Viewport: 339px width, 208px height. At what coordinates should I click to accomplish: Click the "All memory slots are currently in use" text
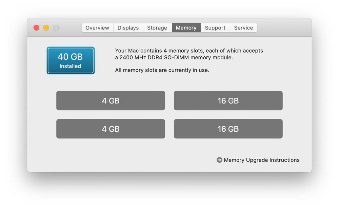pyautogui.click(x=162, y=70)
